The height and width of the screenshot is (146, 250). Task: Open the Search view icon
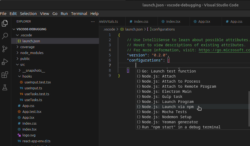point(5,36)
